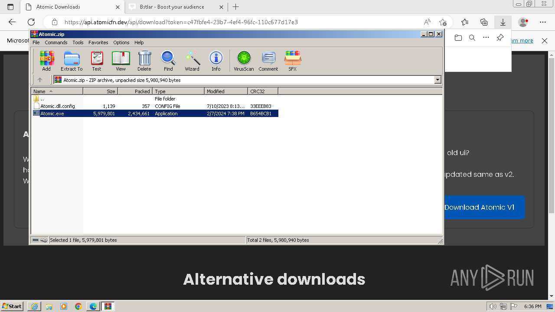This screenshot has height=312, width=555.
Task: Open more options in downloads panel
Action: 486,38
